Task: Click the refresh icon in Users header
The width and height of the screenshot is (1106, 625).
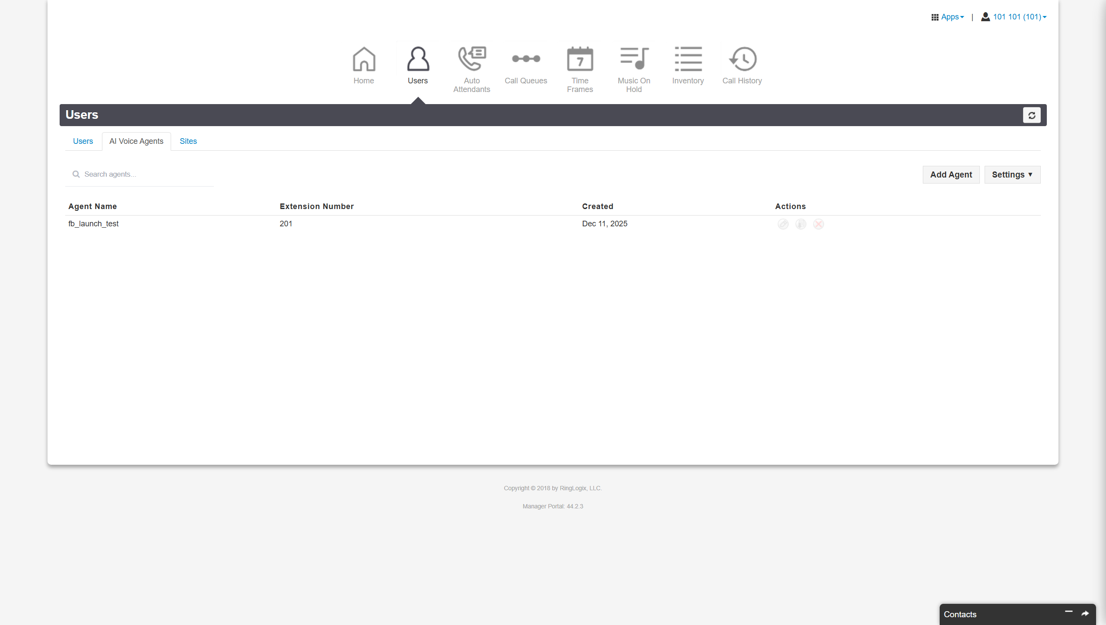Action: [1031, 115]
